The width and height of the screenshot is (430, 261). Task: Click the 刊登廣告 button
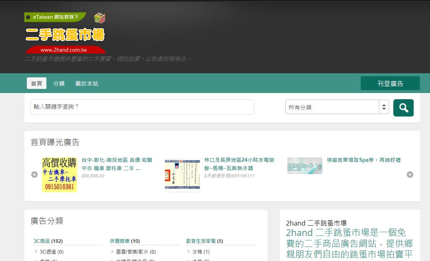(x=390, y=83)
